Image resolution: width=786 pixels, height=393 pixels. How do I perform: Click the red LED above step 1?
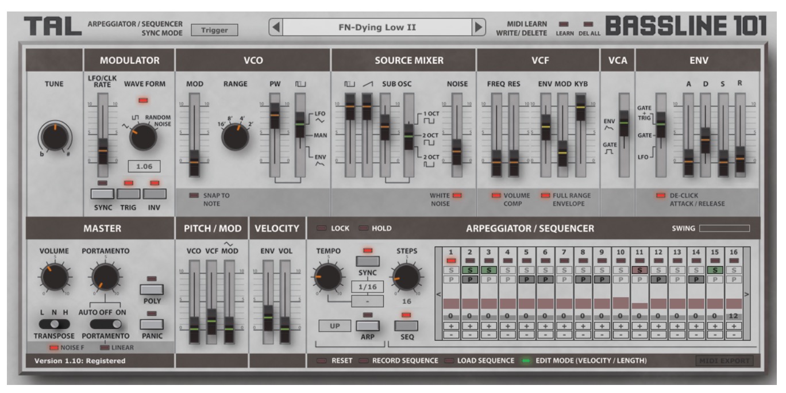[x=452, y=261]
